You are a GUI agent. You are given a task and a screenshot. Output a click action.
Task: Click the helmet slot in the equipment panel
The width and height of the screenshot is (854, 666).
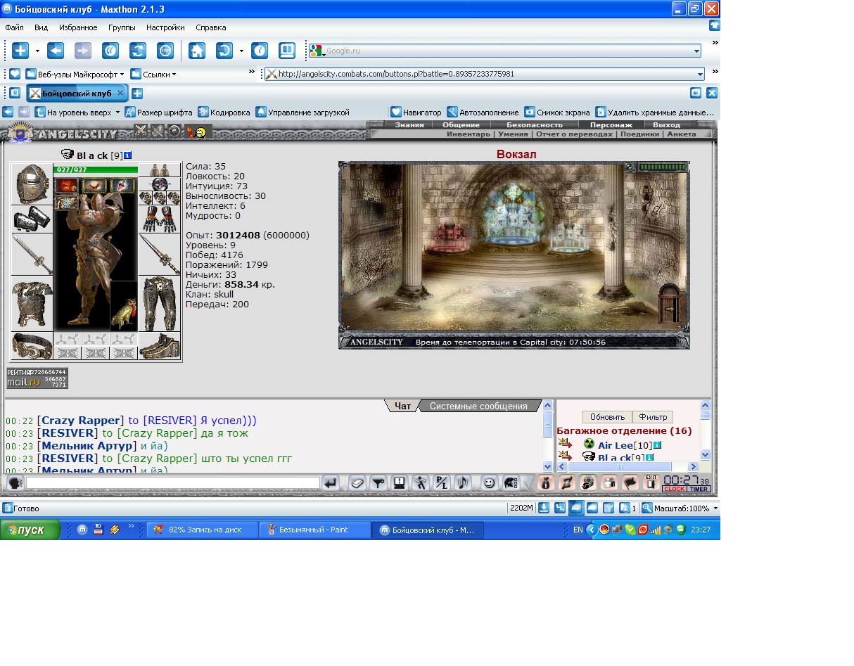point(32,184)
